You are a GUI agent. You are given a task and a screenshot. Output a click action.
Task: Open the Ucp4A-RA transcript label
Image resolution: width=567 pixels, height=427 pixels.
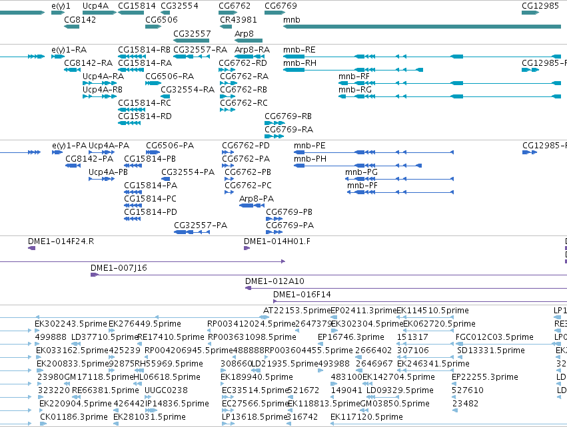tap(103, 76)
